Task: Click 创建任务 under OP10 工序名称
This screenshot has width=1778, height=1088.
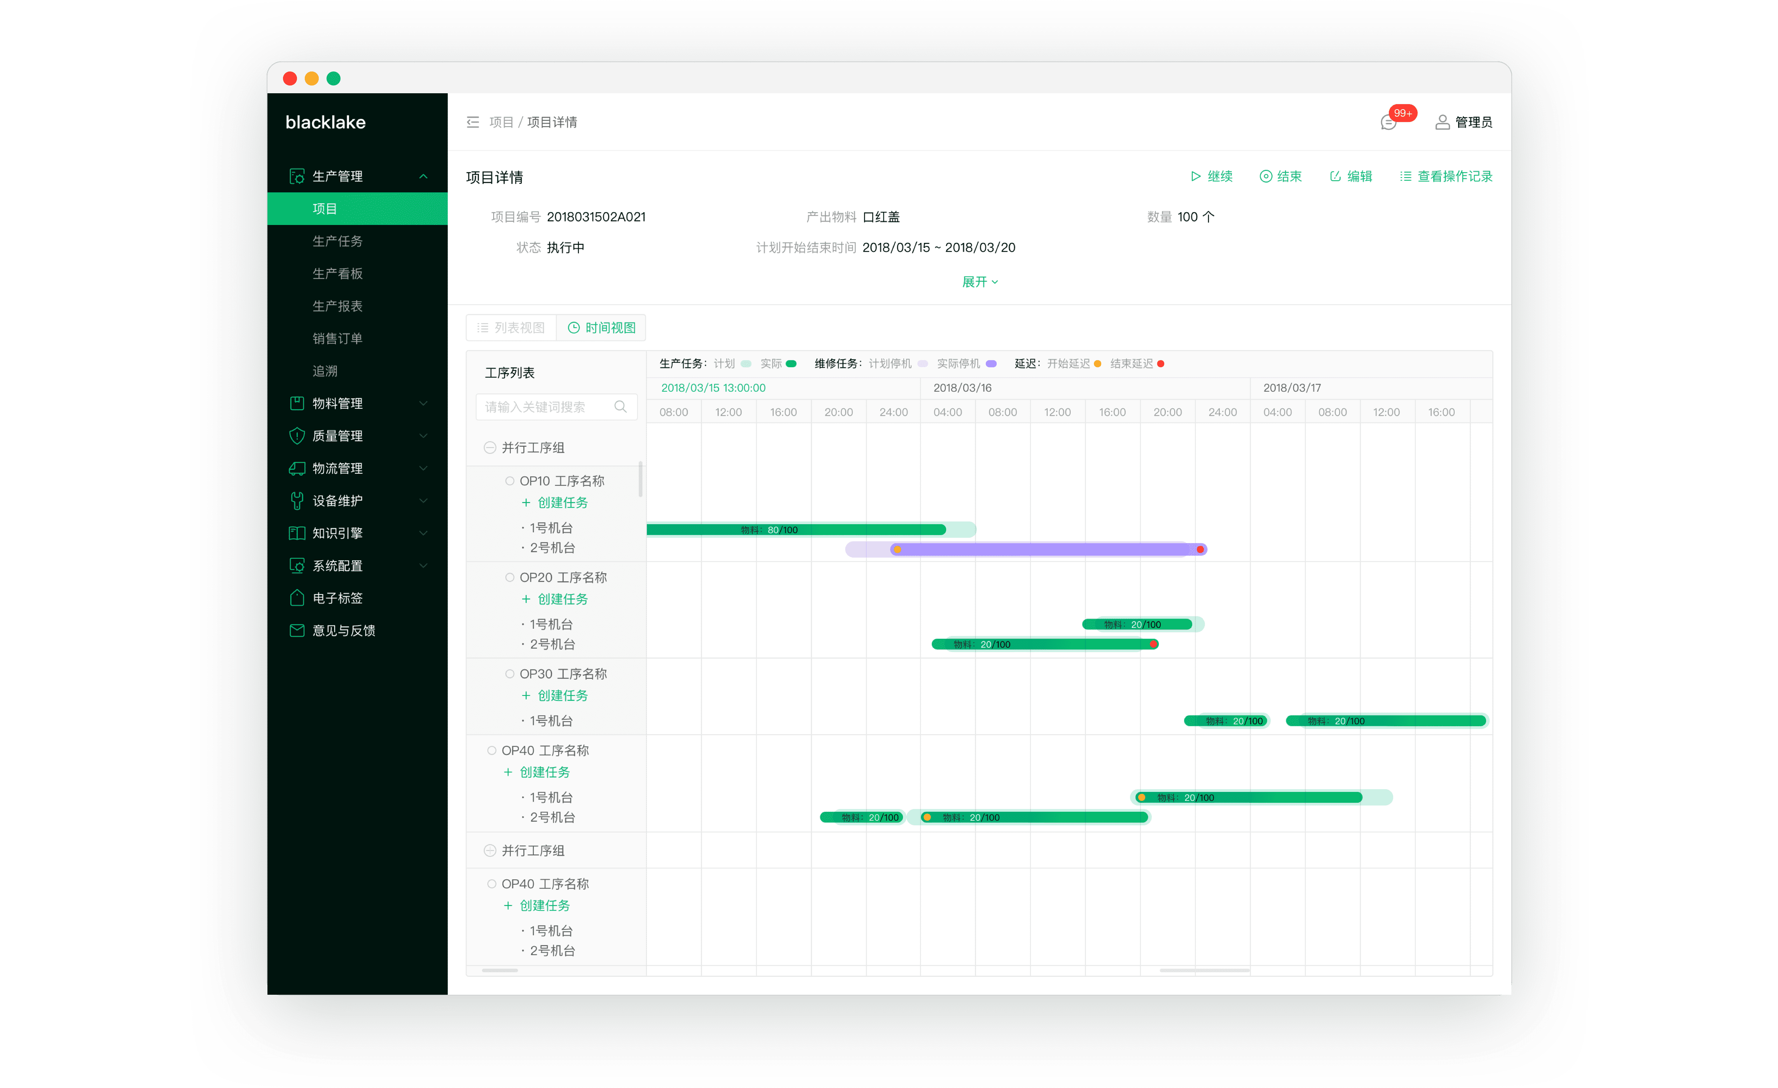Action: pyautogui.click(x=555, y=502)
